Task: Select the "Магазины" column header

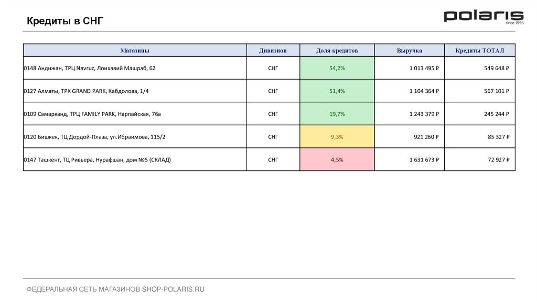Action: coord(135,51)
